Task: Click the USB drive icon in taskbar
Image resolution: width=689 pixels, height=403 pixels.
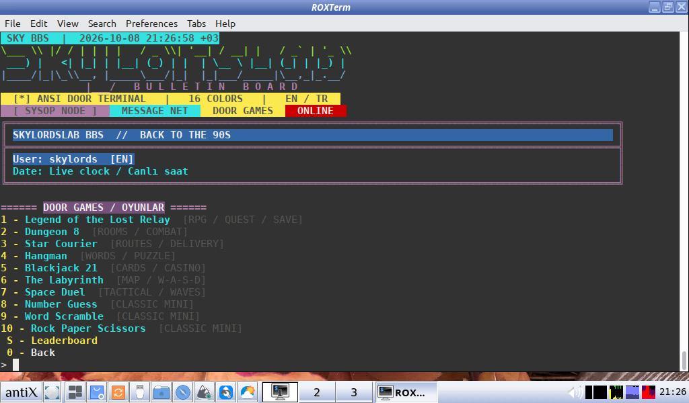Action: tap(140, 392)
